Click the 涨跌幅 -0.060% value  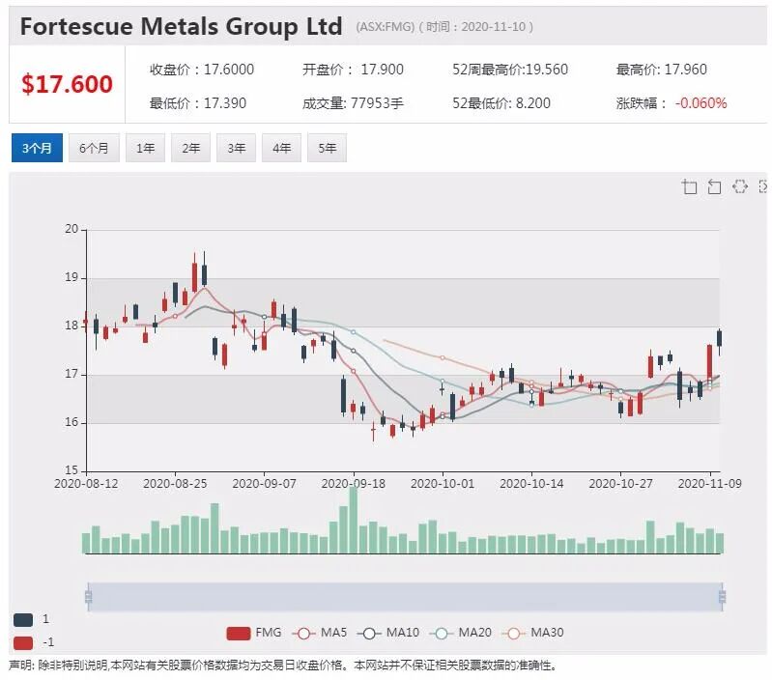click(672, 103)
